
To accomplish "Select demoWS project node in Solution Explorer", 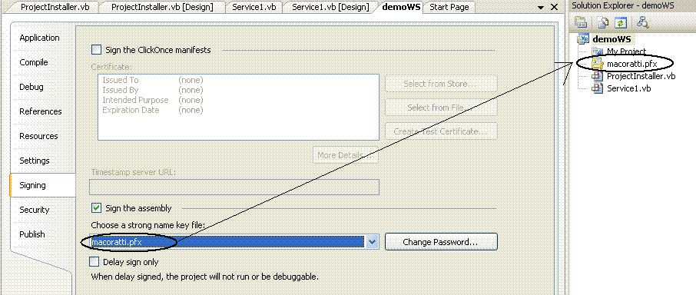I will pos(611,39).
